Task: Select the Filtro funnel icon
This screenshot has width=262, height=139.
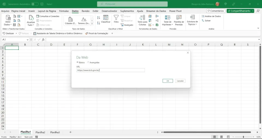Action: (116, 17)
